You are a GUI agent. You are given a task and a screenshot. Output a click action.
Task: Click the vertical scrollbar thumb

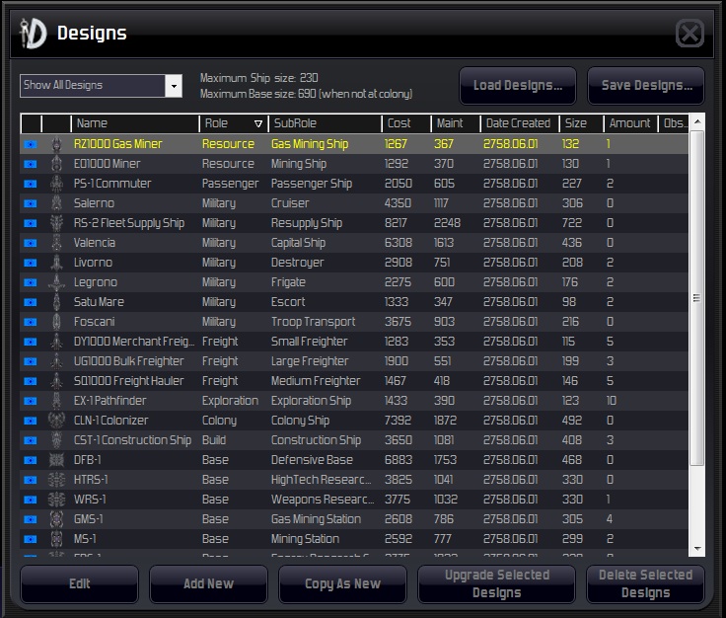[x=696, y=298]
